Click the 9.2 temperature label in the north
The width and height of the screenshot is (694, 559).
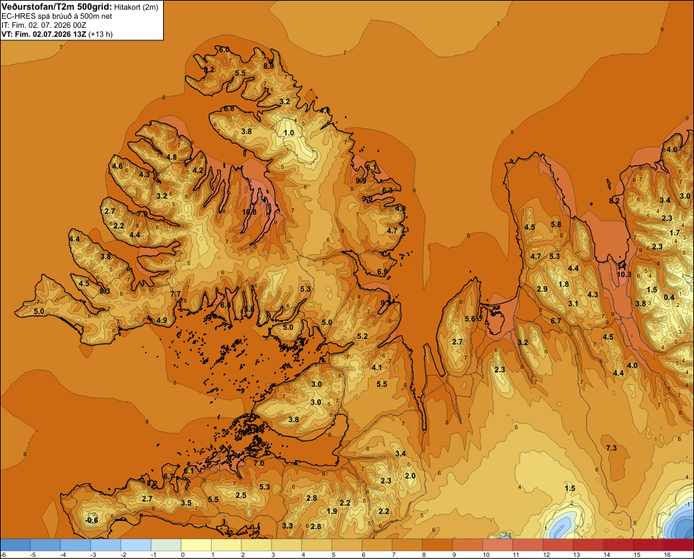[209, 69]
